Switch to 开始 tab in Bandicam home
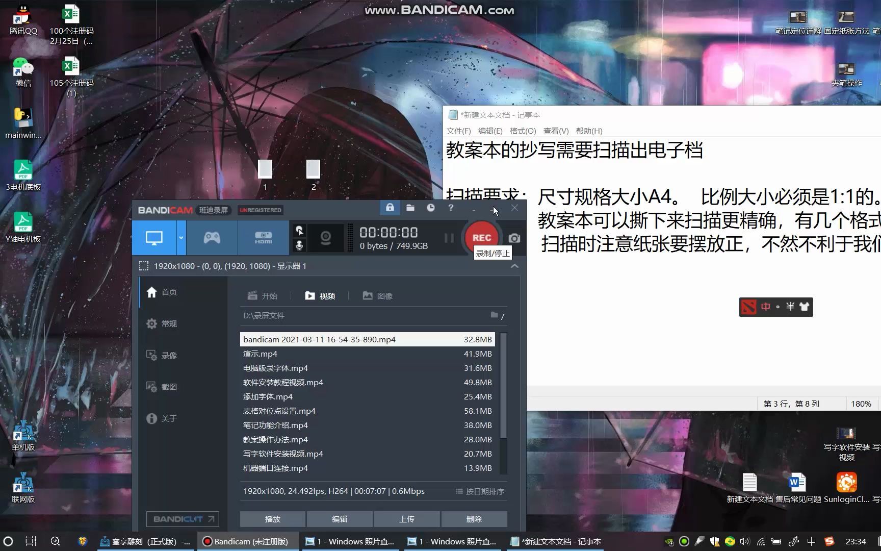 pyautogui.click(x=263, y=296)
